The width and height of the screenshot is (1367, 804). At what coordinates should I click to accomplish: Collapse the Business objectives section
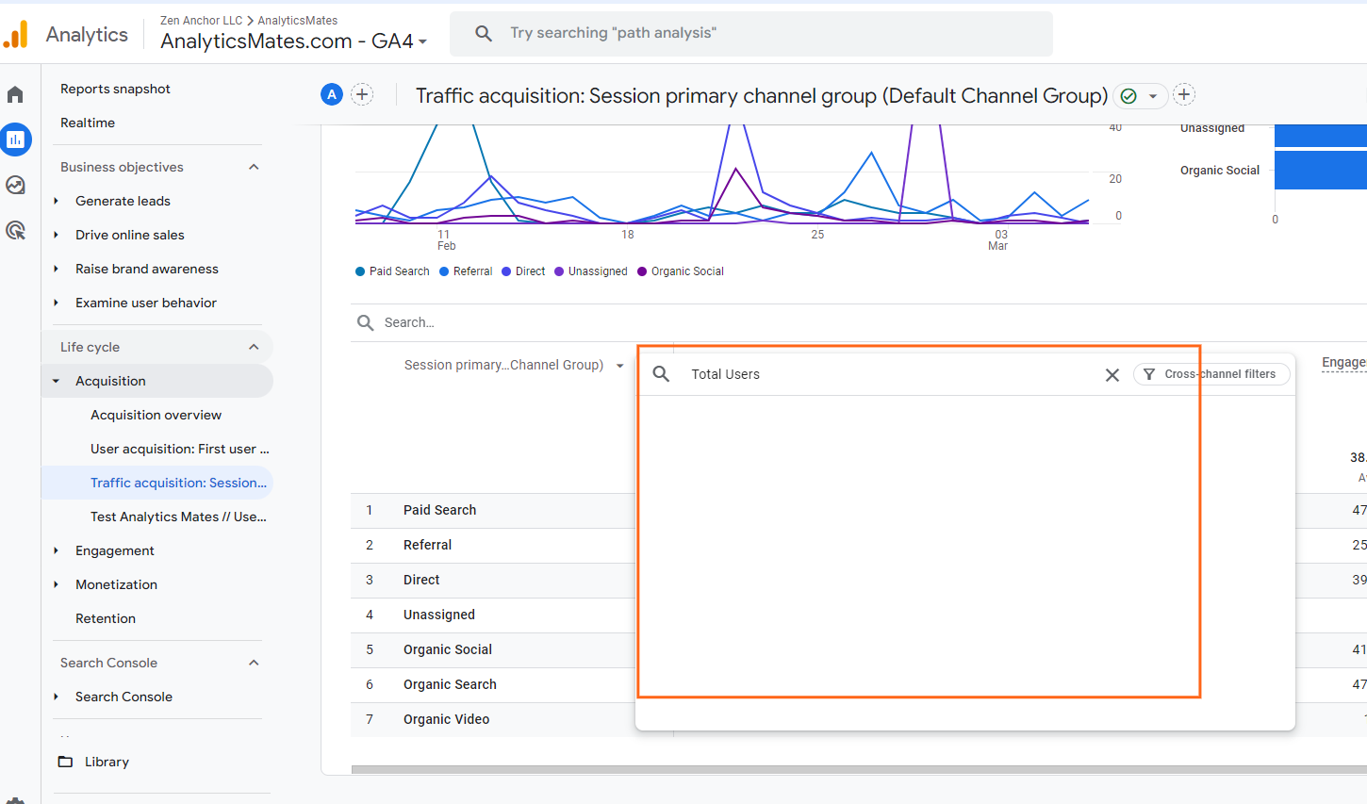[x=253, y=166]
